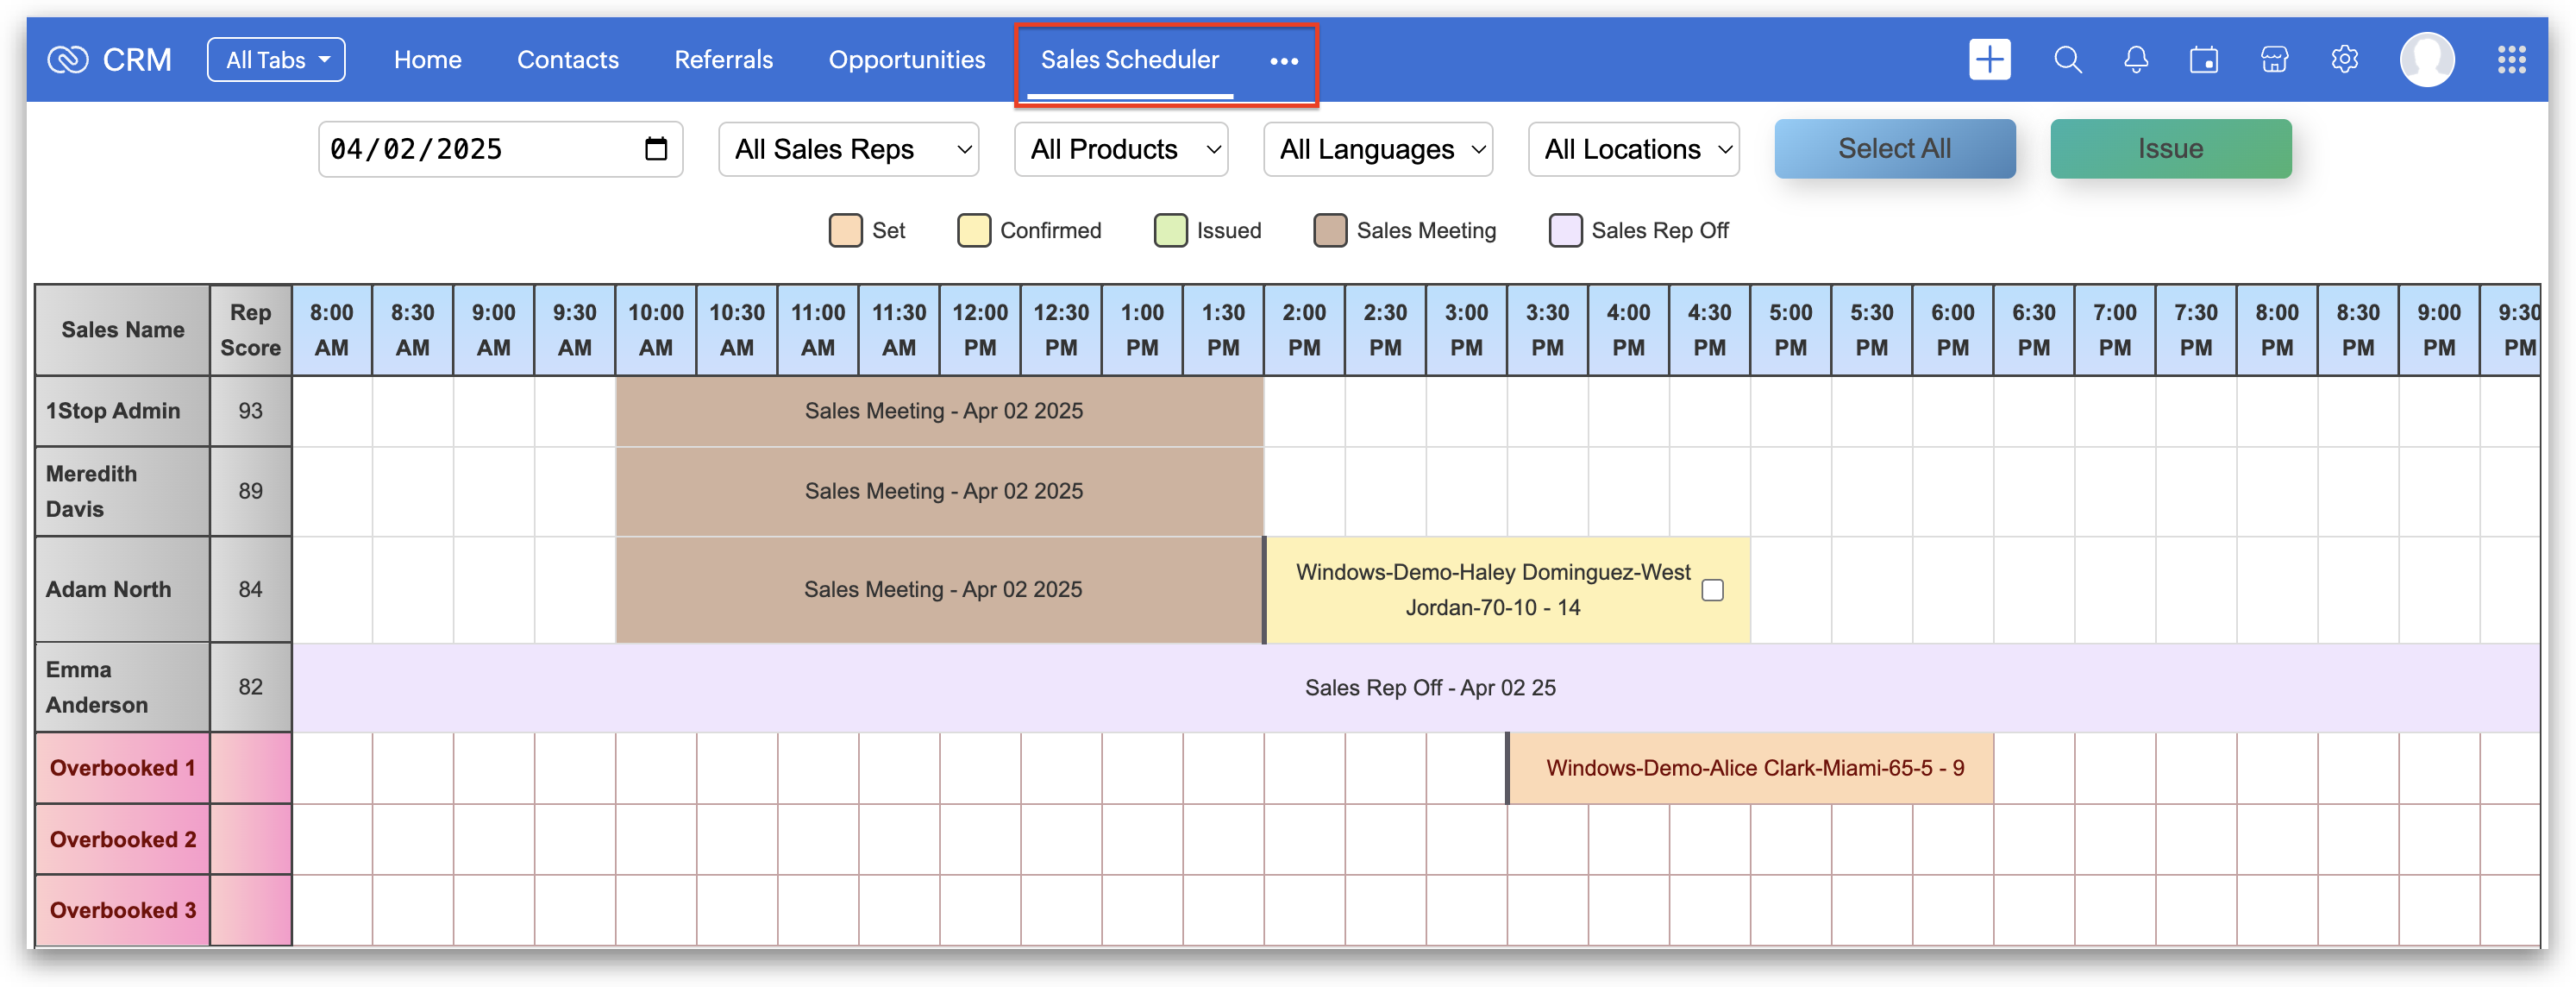Open the date picker calendar icon
2576x987 pixels.
pyautogui.click(x=656, y=149)
